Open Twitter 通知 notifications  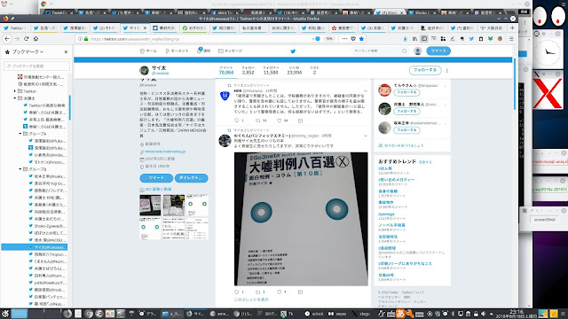pyautogui.click(x=204, y=51)
